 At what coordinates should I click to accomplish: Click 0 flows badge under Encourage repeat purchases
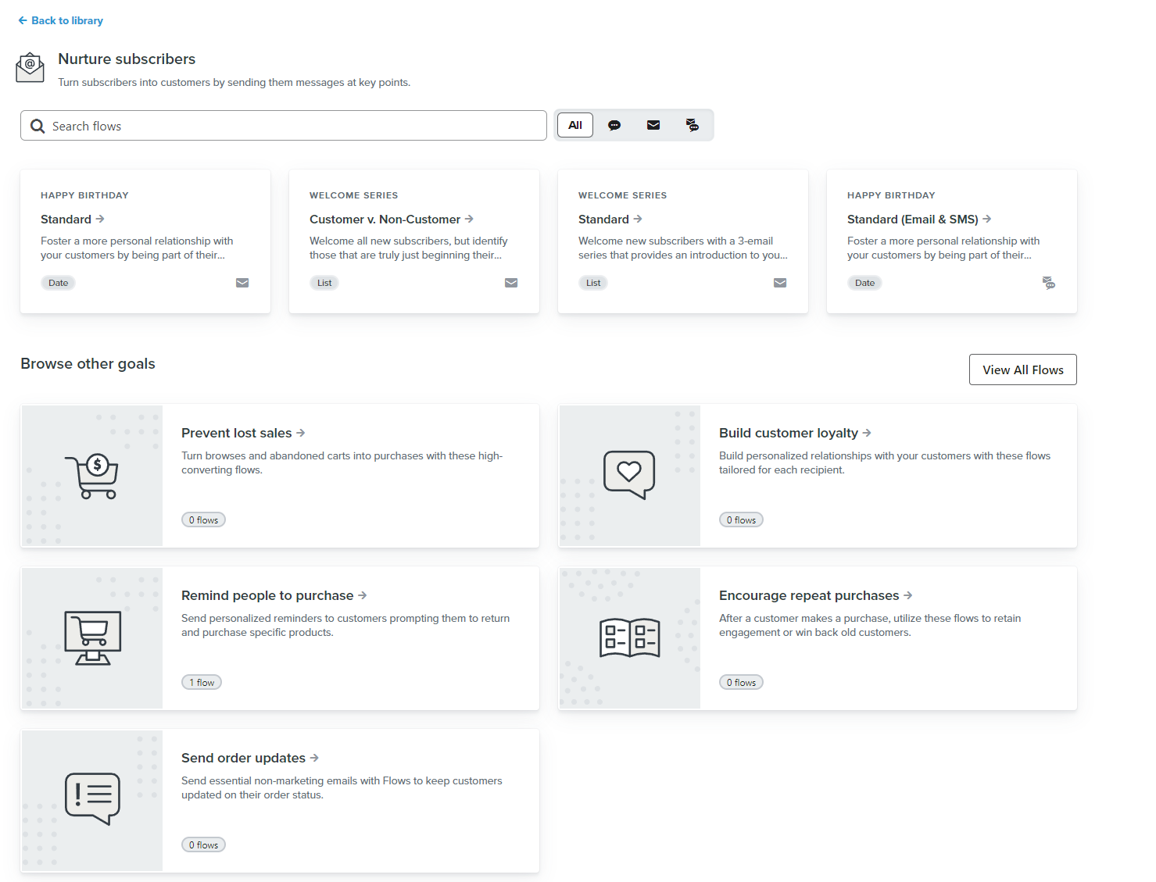click(741, 683)
